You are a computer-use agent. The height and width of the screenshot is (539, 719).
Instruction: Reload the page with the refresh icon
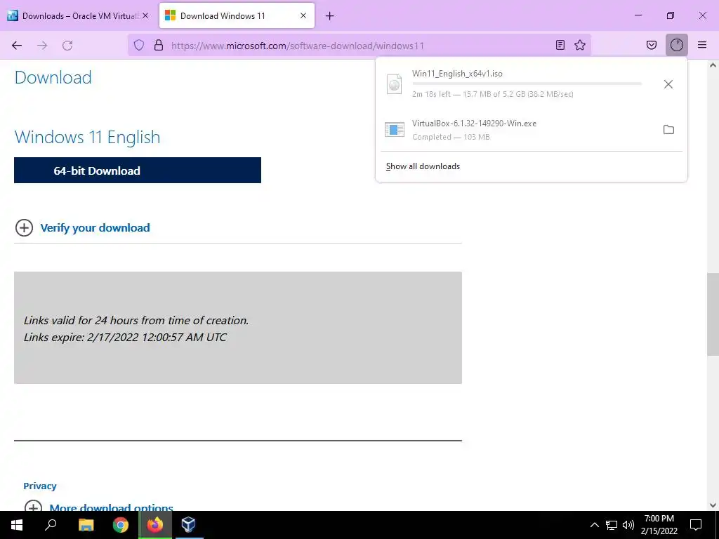click(x=67, y=45)
